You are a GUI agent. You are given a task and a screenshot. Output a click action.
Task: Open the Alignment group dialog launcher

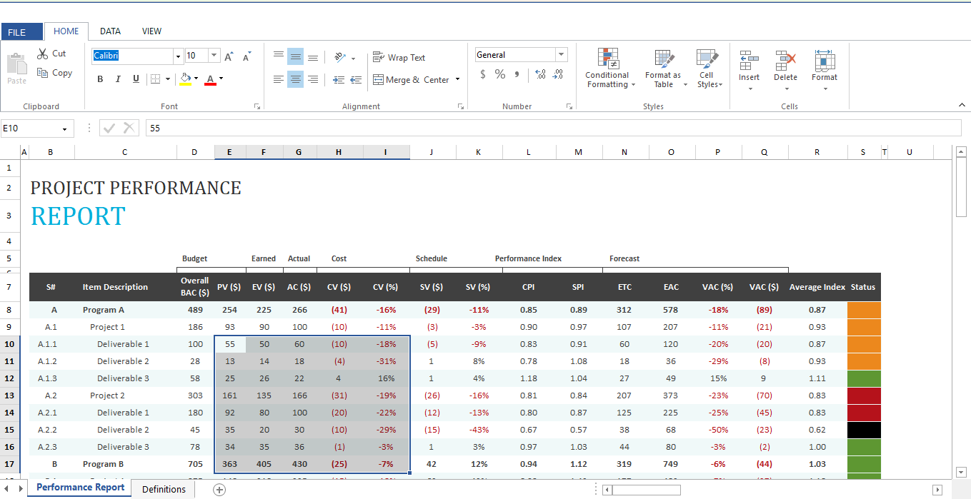pyautogui.click(x=461, y=106)
